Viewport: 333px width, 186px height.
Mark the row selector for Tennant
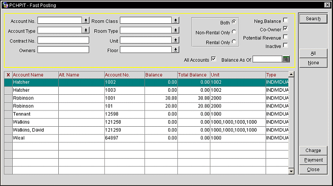click(x=8, y=114)
